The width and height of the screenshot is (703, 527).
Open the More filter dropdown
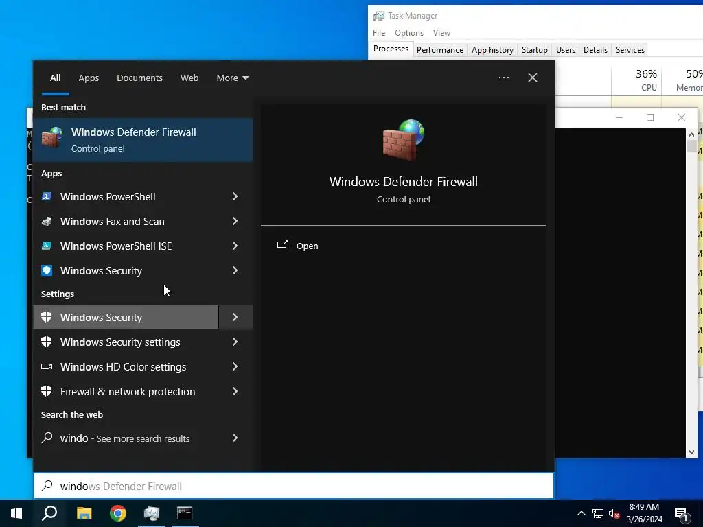(x=232, y=78)
